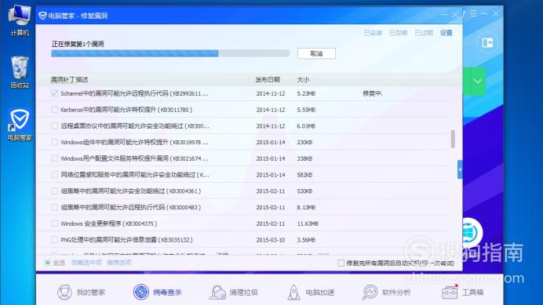543x305 pixels.
Task: Check the 网络位置感知服务 patch row
Action: [54, 175]
